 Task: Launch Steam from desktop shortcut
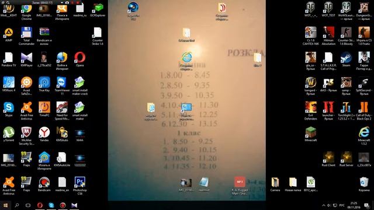pos(347,60)
